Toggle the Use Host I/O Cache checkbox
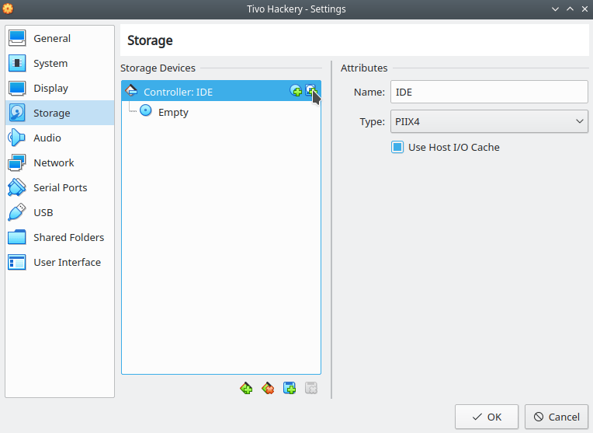 [x=397, y=147]
